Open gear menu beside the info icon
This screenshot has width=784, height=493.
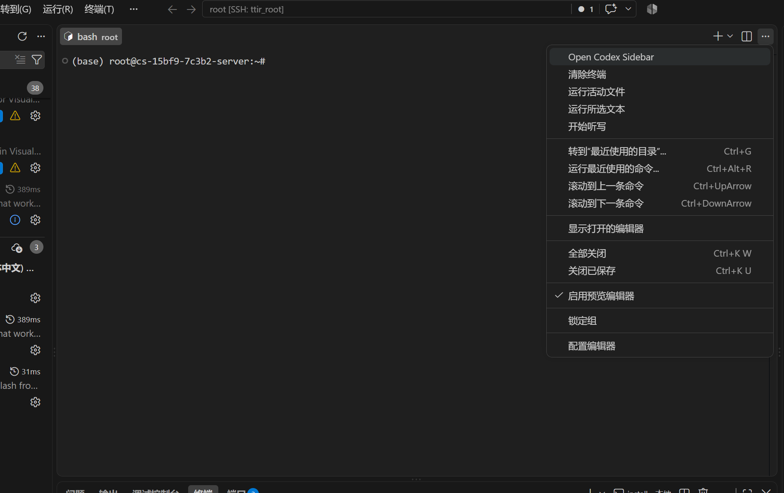click(35, 220)
